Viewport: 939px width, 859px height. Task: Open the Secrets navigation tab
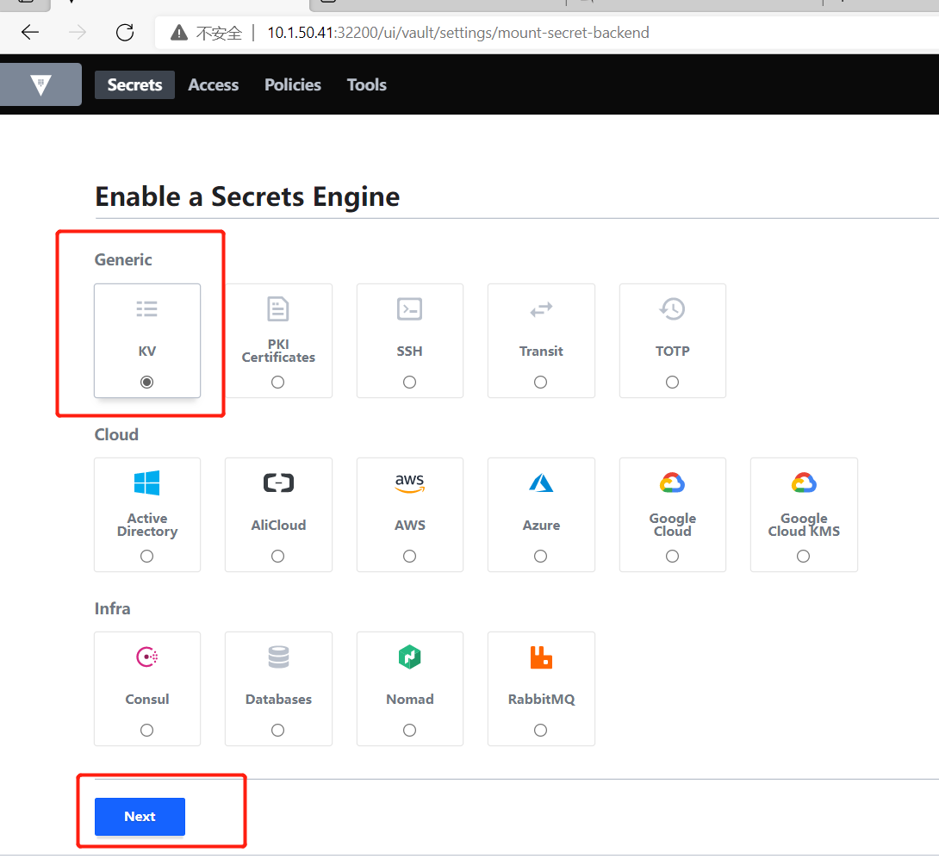click(x=134, y=85)
